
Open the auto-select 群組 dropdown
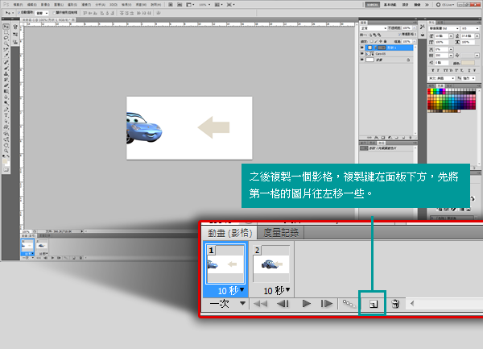pyautogui.click(x=42, y=13)
